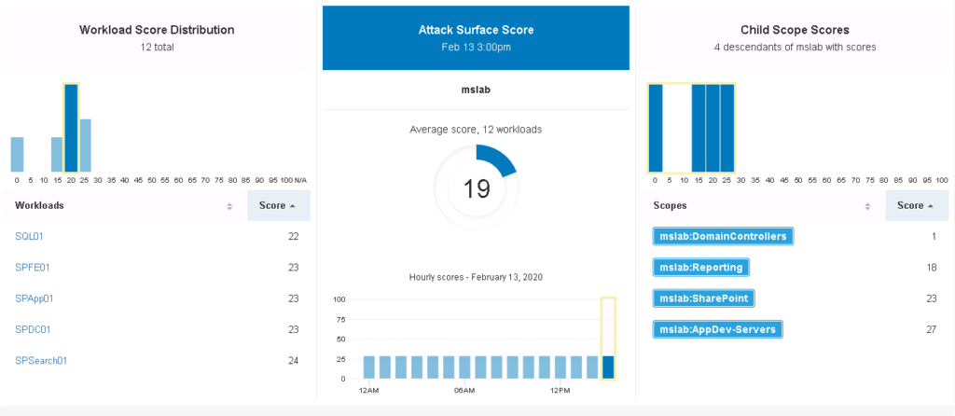Select the Attack Surface Score tab
955x416 pixels.
pos(476,37)
